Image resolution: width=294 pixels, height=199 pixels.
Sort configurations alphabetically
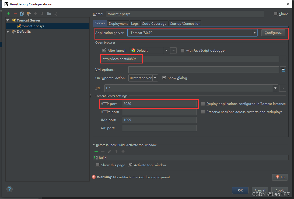click(x=56, y=14)
